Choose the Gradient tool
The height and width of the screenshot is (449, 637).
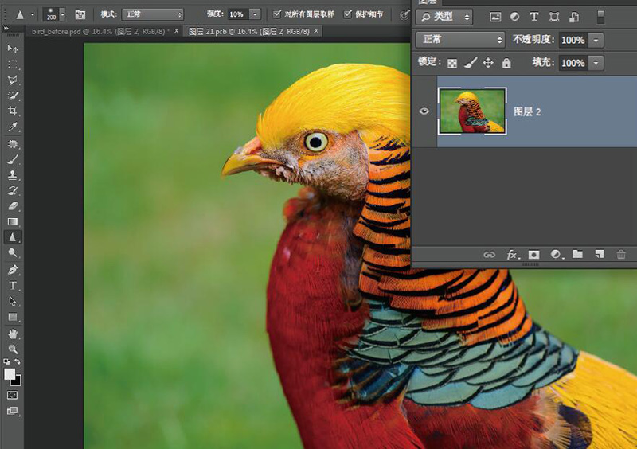[x=13, y=221]
